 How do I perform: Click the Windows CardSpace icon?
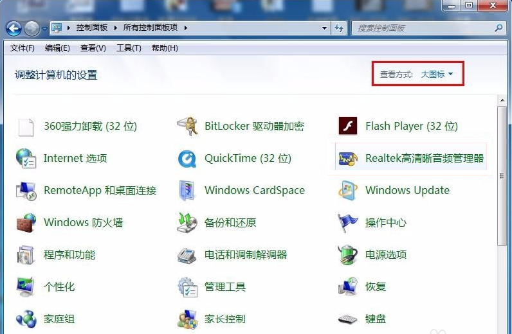187,191
